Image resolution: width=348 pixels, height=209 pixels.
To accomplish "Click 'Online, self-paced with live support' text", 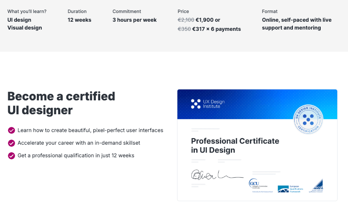I will tap(297, 24).
